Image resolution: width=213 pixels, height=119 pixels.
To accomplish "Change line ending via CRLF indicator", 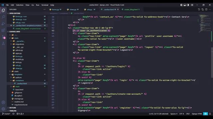I will 188,114.
